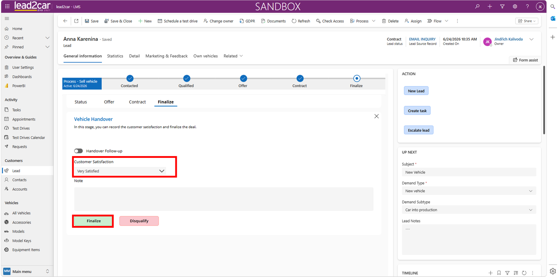Open Outlook icon in right side pane
The image size is (559, 277).
(x=553, y=19)
